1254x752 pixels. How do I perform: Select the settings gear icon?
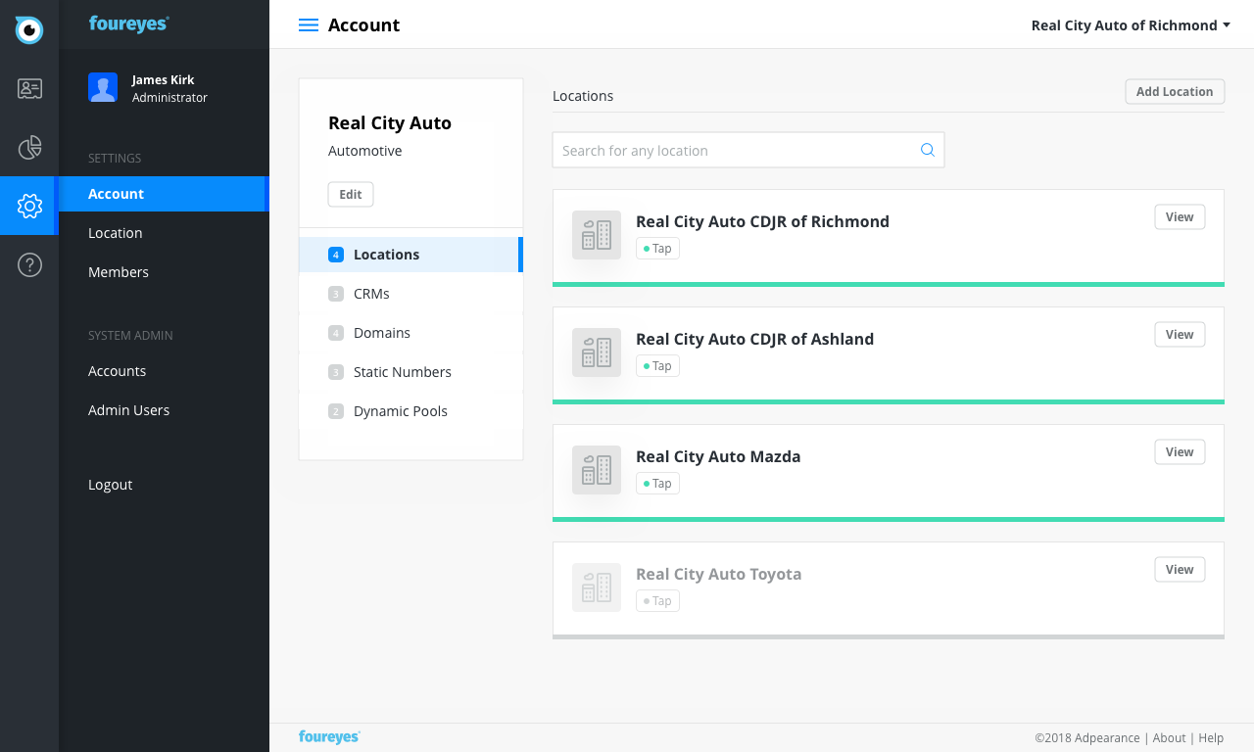pyautogui.click(x=29, y=206)
